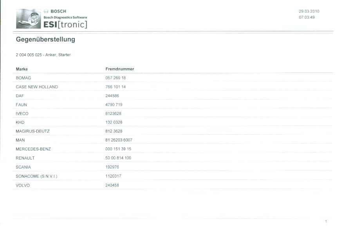Select the DAF cell

pos(20,96)
